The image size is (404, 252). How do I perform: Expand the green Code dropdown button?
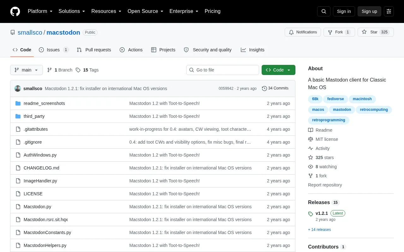pyautogui.click(x=278, y=70)
